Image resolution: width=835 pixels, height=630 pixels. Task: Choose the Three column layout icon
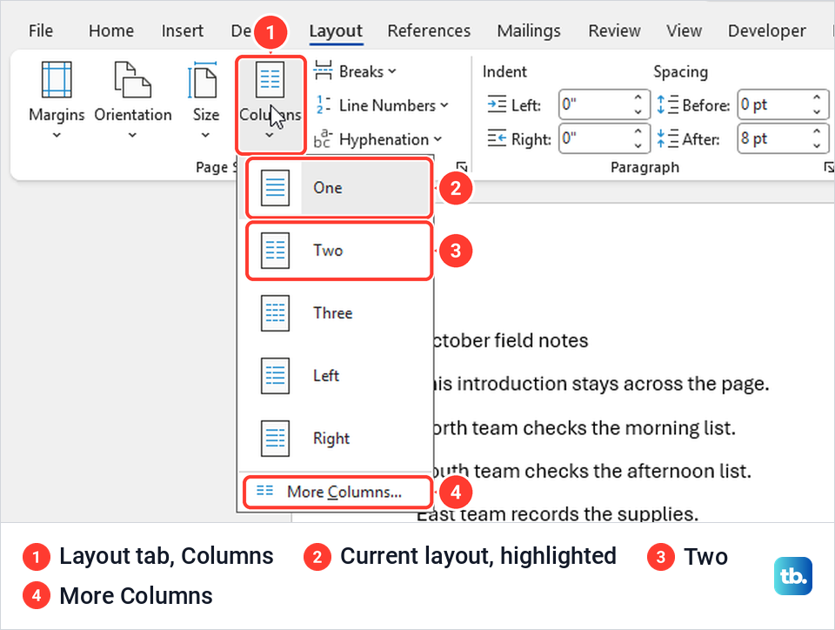point(275,313)
